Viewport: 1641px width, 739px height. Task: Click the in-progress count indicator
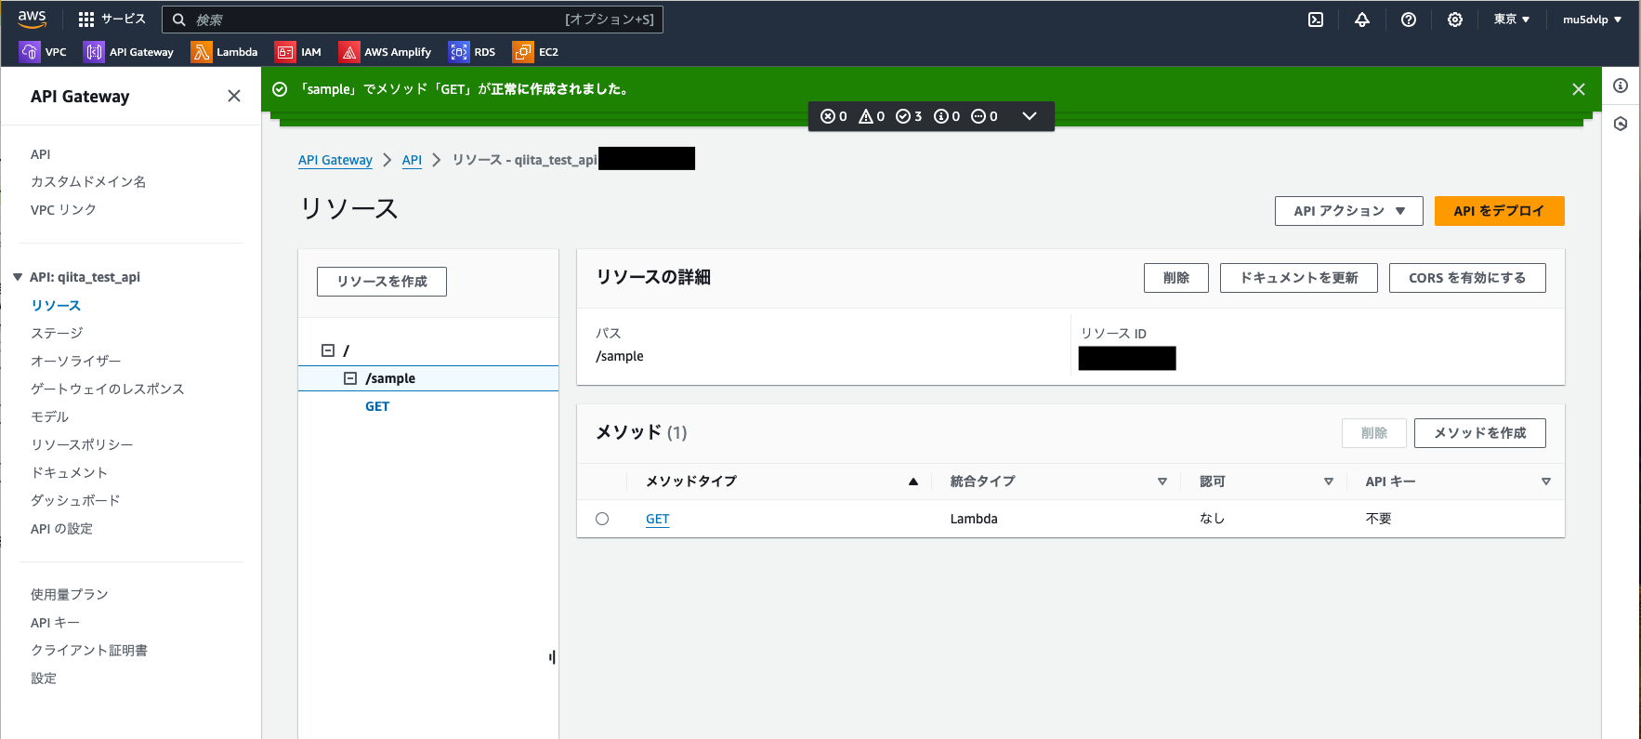coord(984,116)
